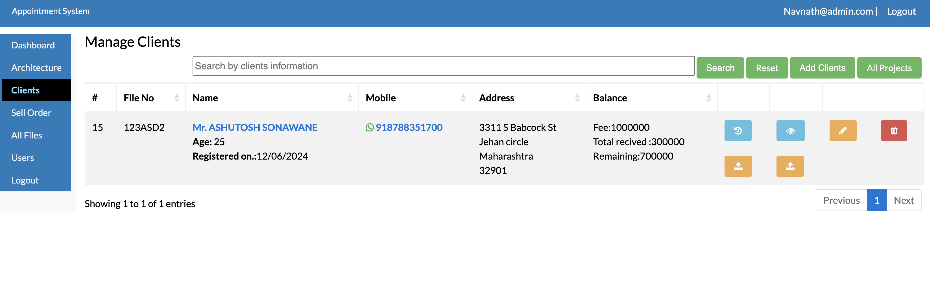Sort table by Name column arrows
The image size is (938, 282).
(350, 98)
